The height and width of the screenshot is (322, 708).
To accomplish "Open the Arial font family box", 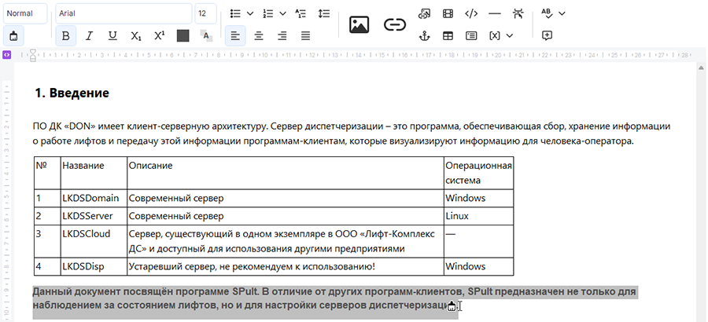I will (124, 13).
